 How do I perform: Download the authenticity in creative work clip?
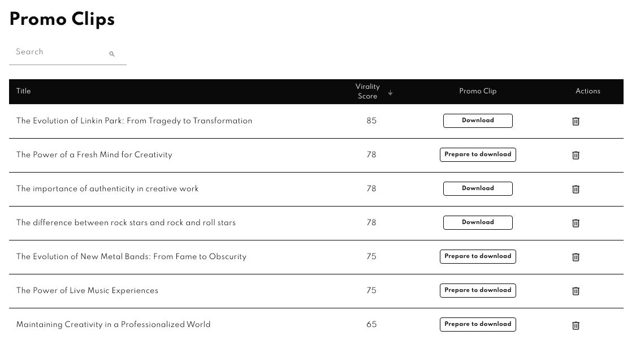[478, 188]
